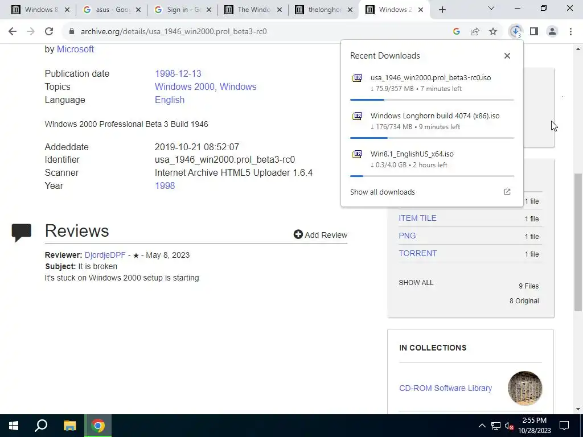Viewport: 583px width, 437px height.
Task: Click the taskbar clock showing 2:55 PM
Action: [534, 426]
